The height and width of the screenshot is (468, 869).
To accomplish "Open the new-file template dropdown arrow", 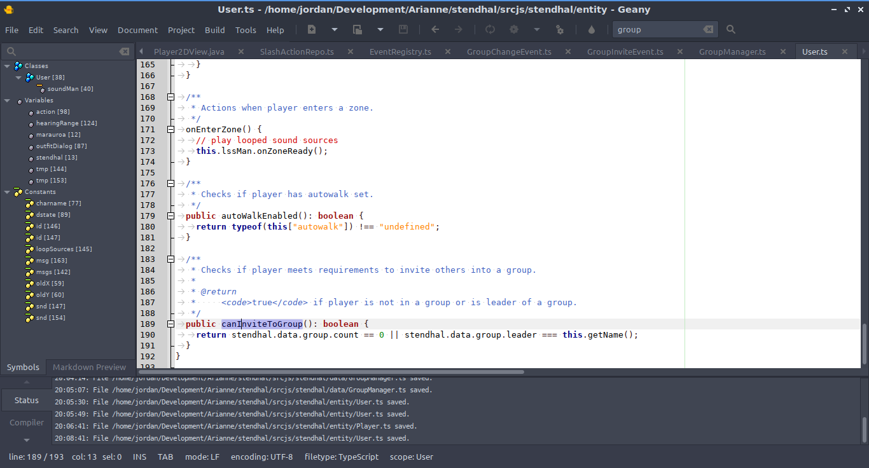I will click(x=335, y=29).
